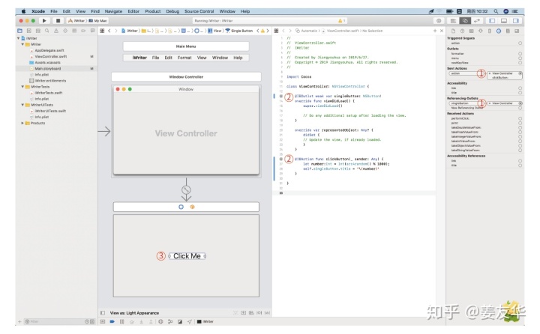Open the Navigate menu
540x334 pixels.
[113, 11]
